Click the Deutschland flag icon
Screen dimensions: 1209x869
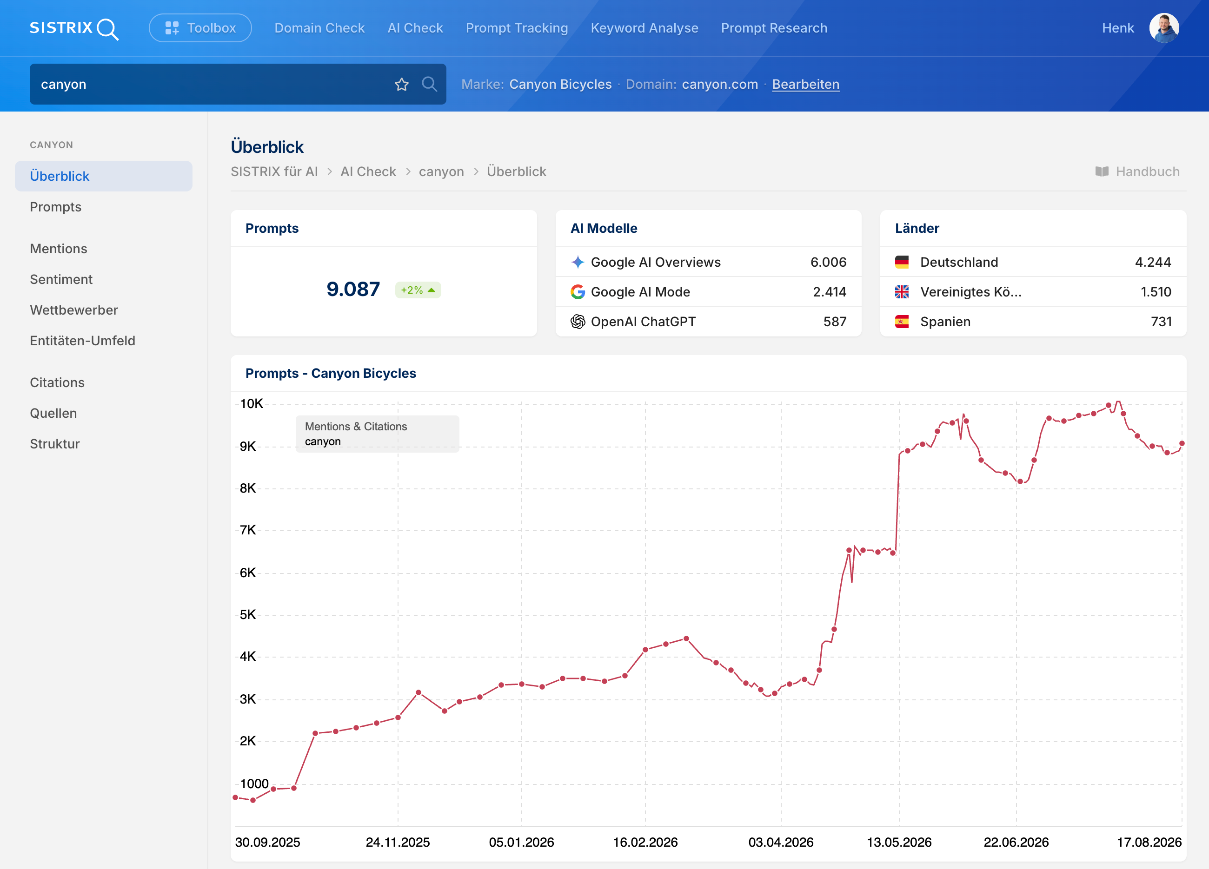tap(902, 262)
